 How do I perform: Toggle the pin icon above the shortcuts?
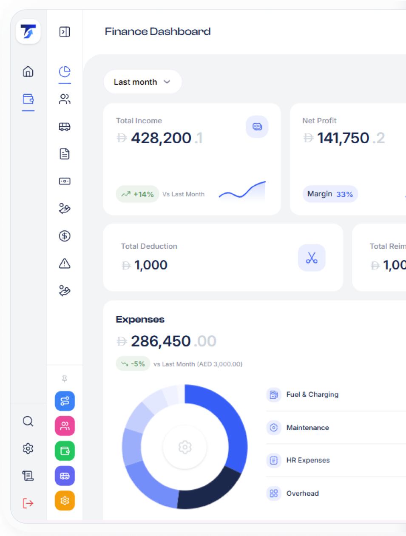[x=65, y=378]
